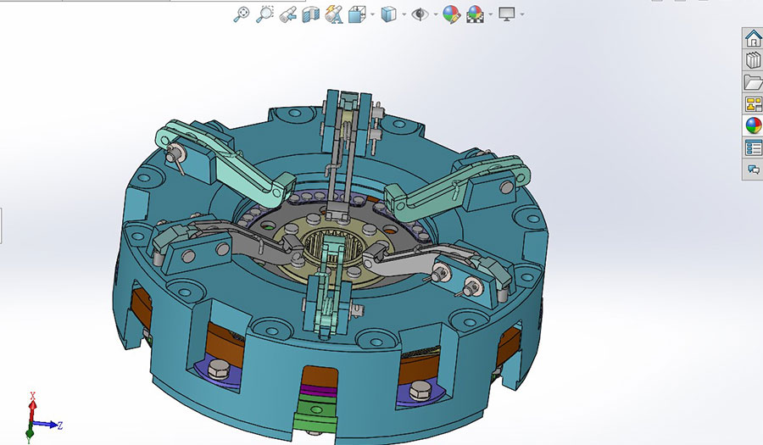Open the View Palette tab
The image size is (763, 445).
754,104
